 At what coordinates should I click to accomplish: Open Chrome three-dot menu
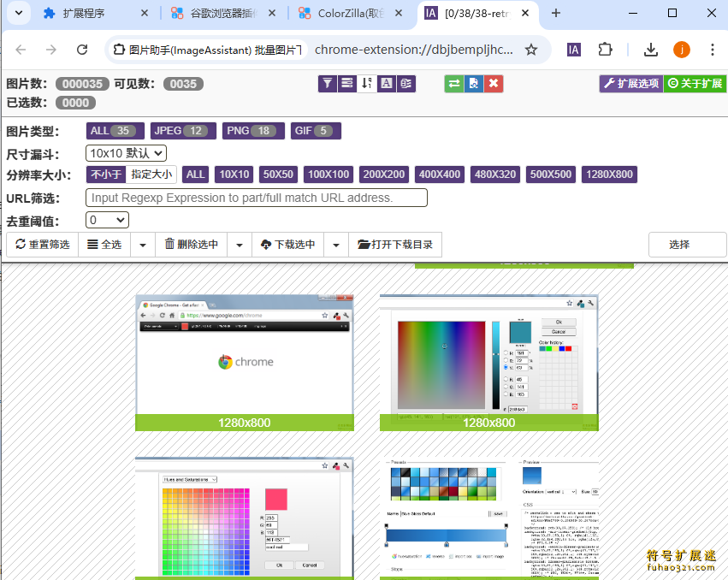pyautogui.click(x=713, y=50)
